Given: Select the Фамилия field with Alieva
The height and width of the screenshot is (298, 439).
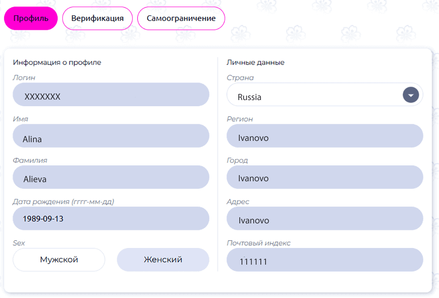Looking at the screenshot, I should (111, 177).
